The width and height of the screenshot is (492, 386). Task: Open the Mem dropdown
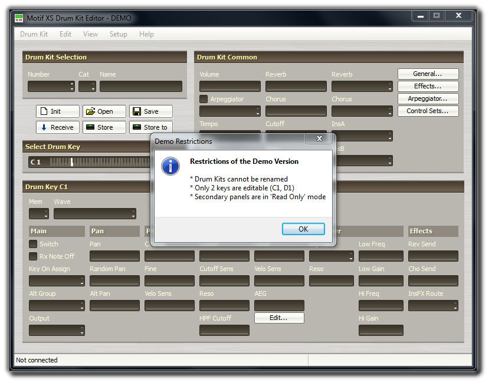pyautogui.click(x=39, y=214)
